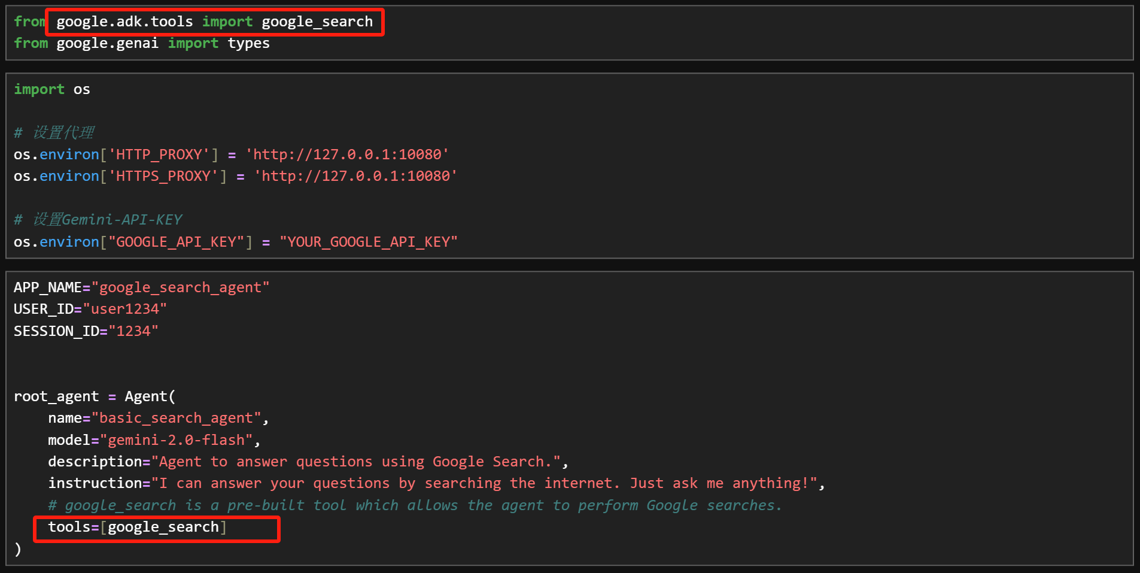Image resolution: width=1140 pixels, height=573 pixels.
Task: Click the "GOOGLE_API_KEY" environment key string
Action: click(176, 242)
